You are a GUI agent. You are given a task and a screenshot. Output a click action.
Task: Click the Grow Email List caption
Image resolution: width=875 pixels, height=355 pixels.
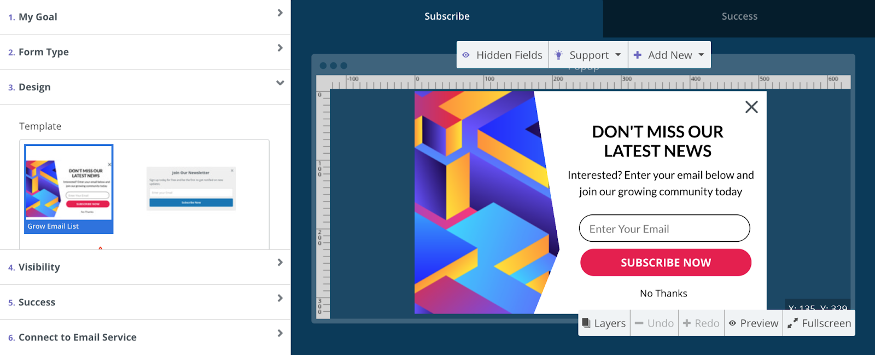[x=53, y=226]
